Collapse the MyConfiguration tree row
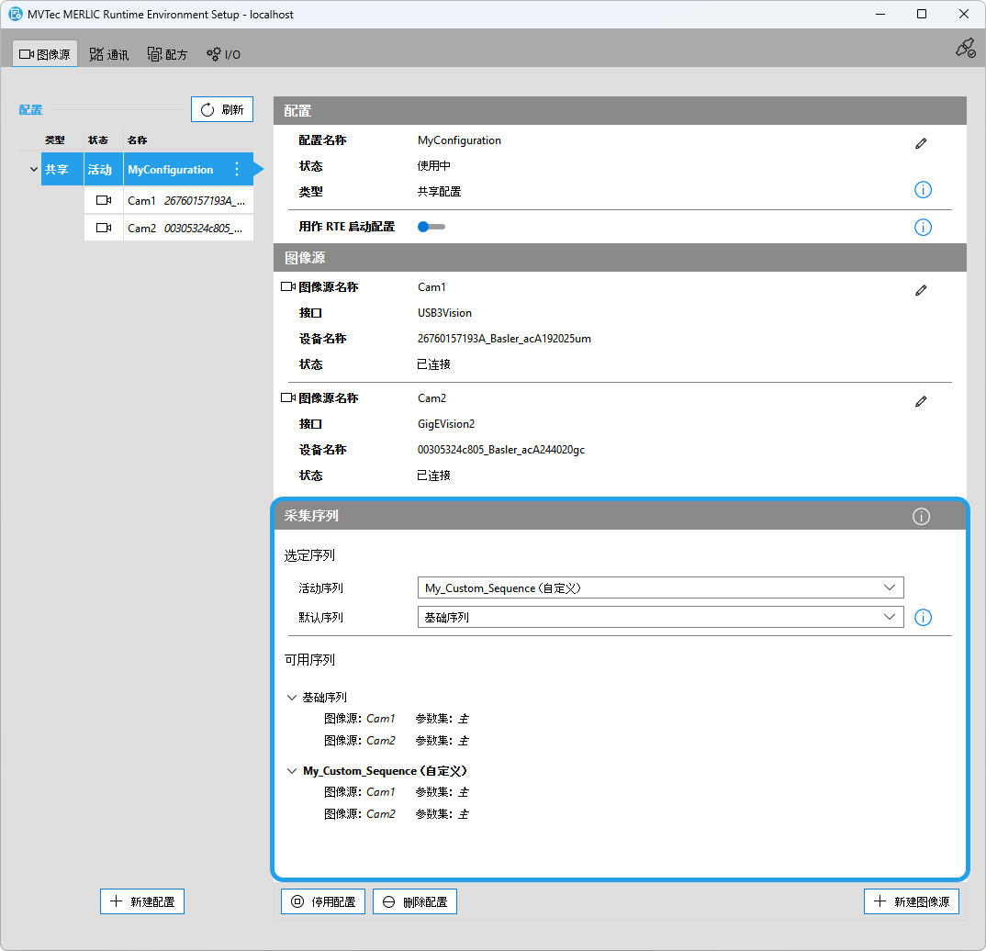This screenshot has width=986, height=951. [x=33, y=170]
